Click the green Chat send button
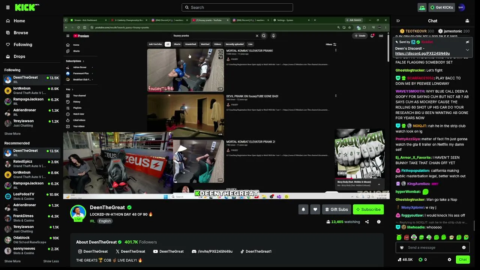This screenshot has height=270, width=480. coord(463,259)
